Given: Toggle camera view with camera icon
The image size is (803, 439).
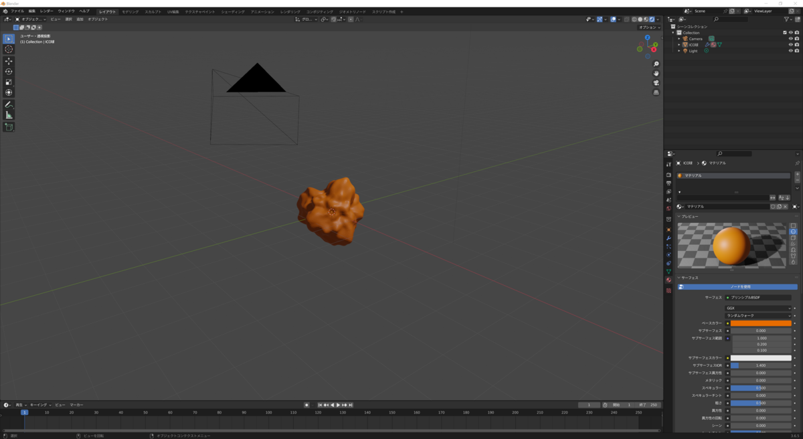Looking at the screenshot, I should pyautogui.click(x=656, y=82).
